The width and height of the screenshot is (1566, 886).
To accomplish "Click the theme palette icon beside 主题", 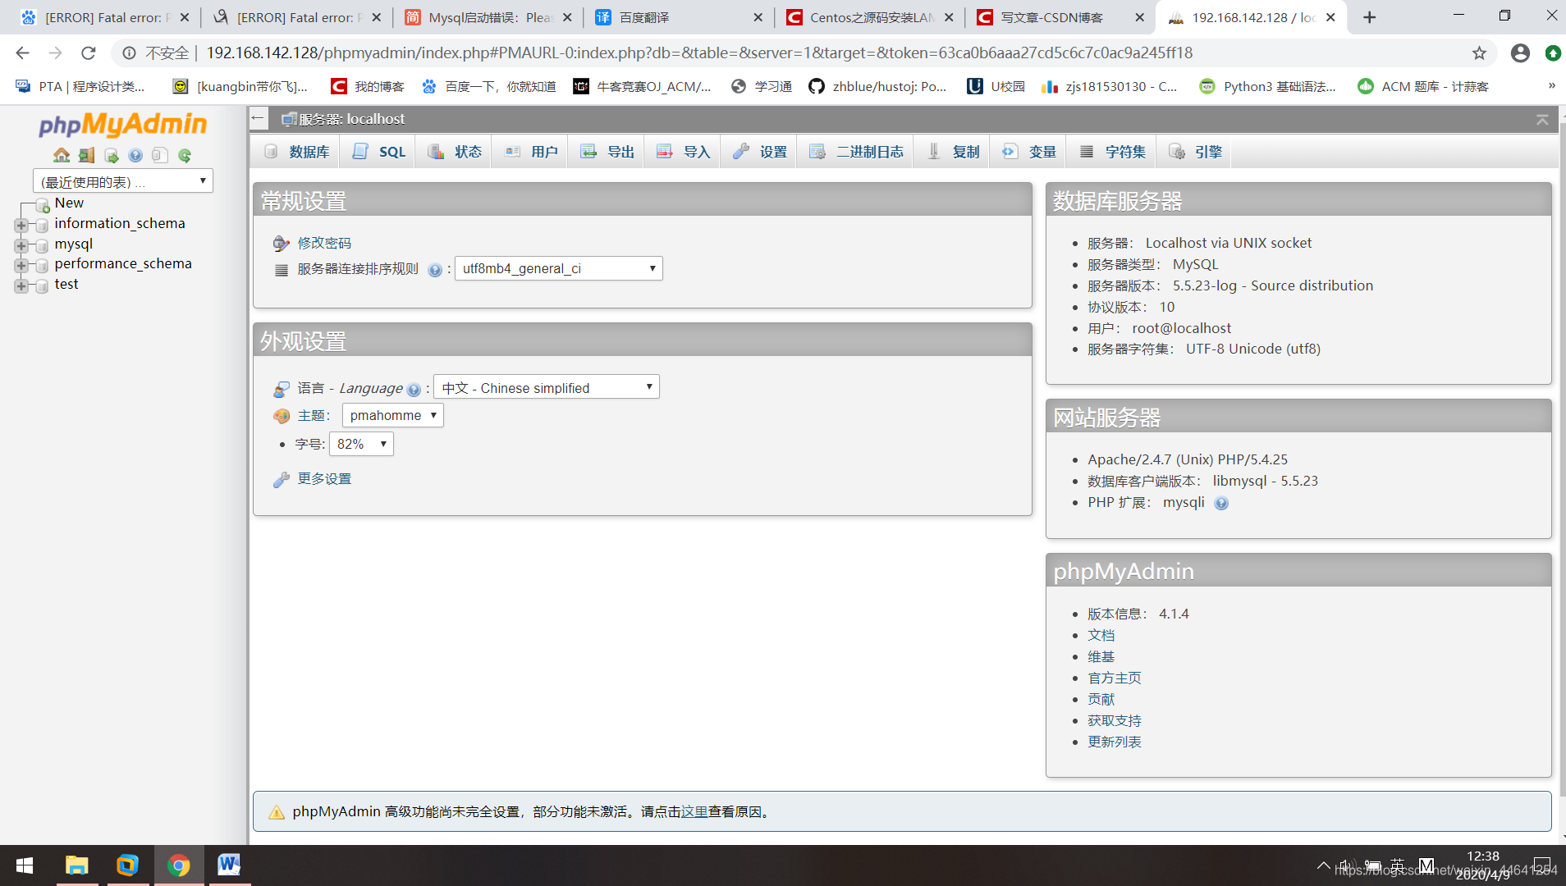I will [282, 417].
